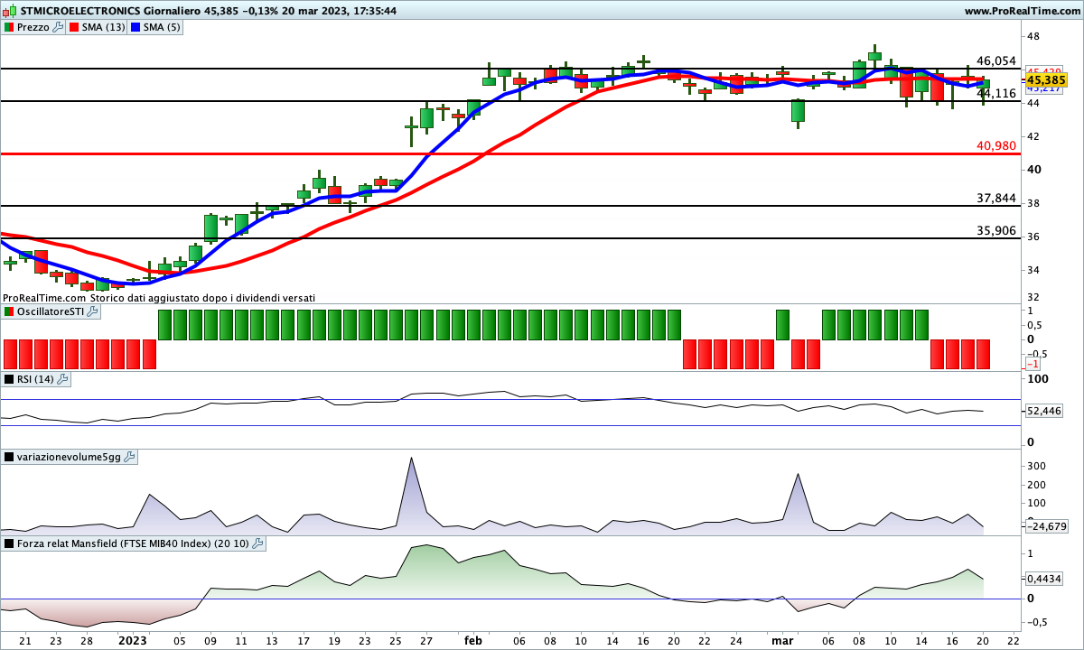Click the 2023 year marker on the time axis

(x=133, y=640)
